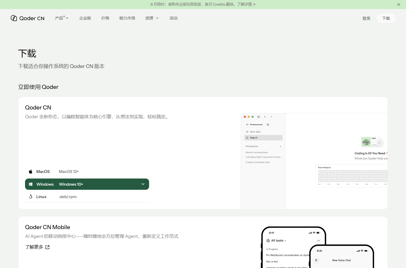Click the forward arrow in preview window
The width and height of the screenshot is (406, 268).
[x=271, y=117]
